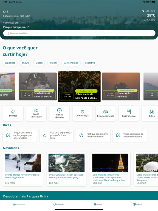Select the Museu category chip
The width and height of the screenshot is (158, 211).
[39, 63]
